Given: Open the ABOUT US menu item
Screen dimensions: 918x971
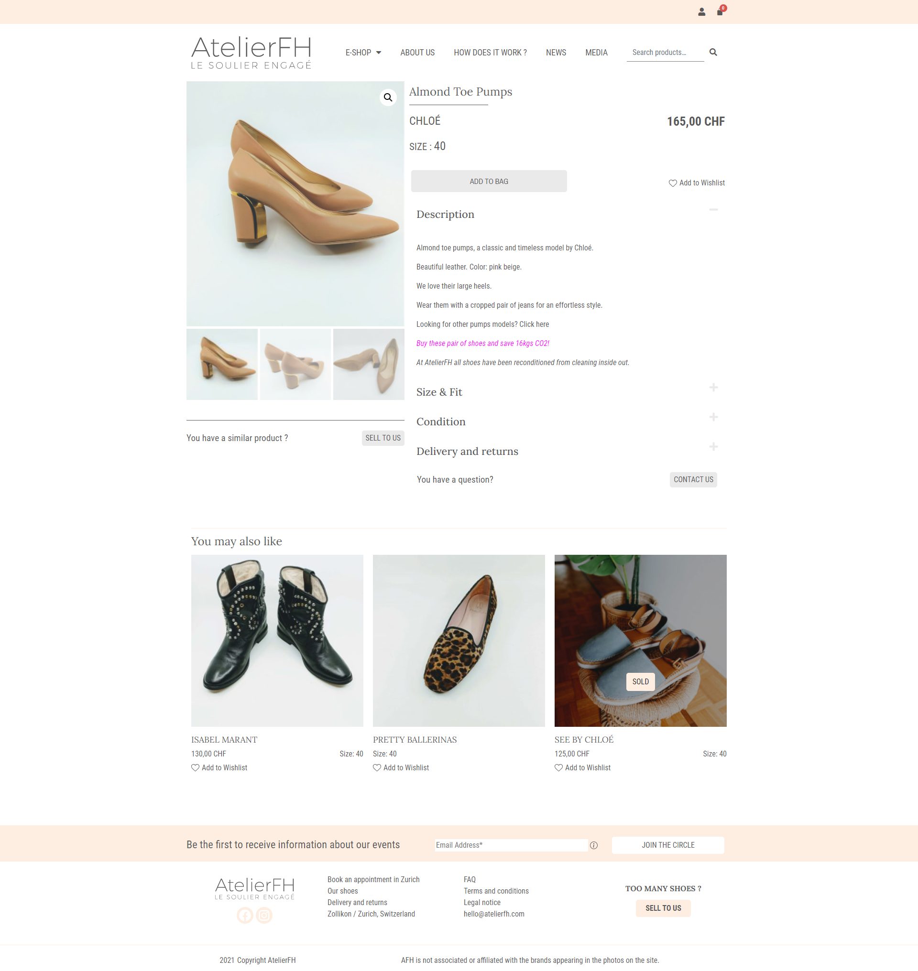Looking at the screenshot, I should tap(417, 53).
